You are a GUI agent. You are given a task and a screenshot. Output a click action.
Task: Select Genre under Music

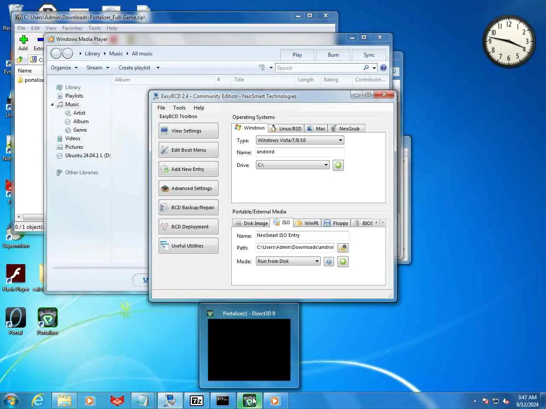pos(80,130)
